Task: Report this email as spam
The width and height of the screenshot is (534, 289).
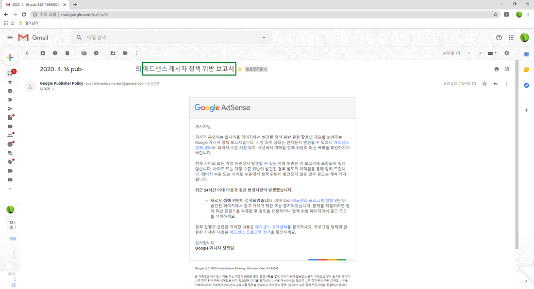Action: [55, 53]
